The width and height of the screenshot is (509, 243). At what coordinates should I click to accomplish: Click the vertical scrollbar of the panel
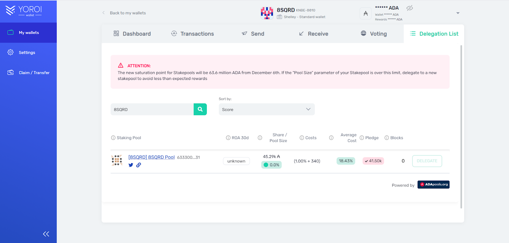[x=461, y=127]
